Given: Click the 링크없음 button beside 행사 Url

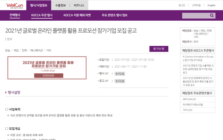Looking at the screenshot, I should (120, 74).
